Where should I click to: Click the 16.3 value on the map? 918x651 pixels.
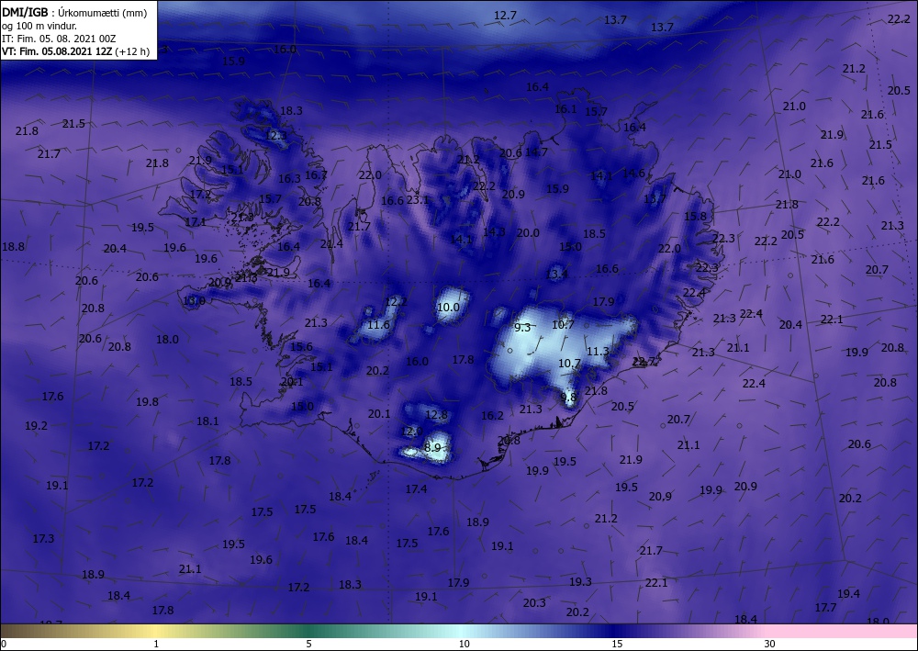(289, 178)
